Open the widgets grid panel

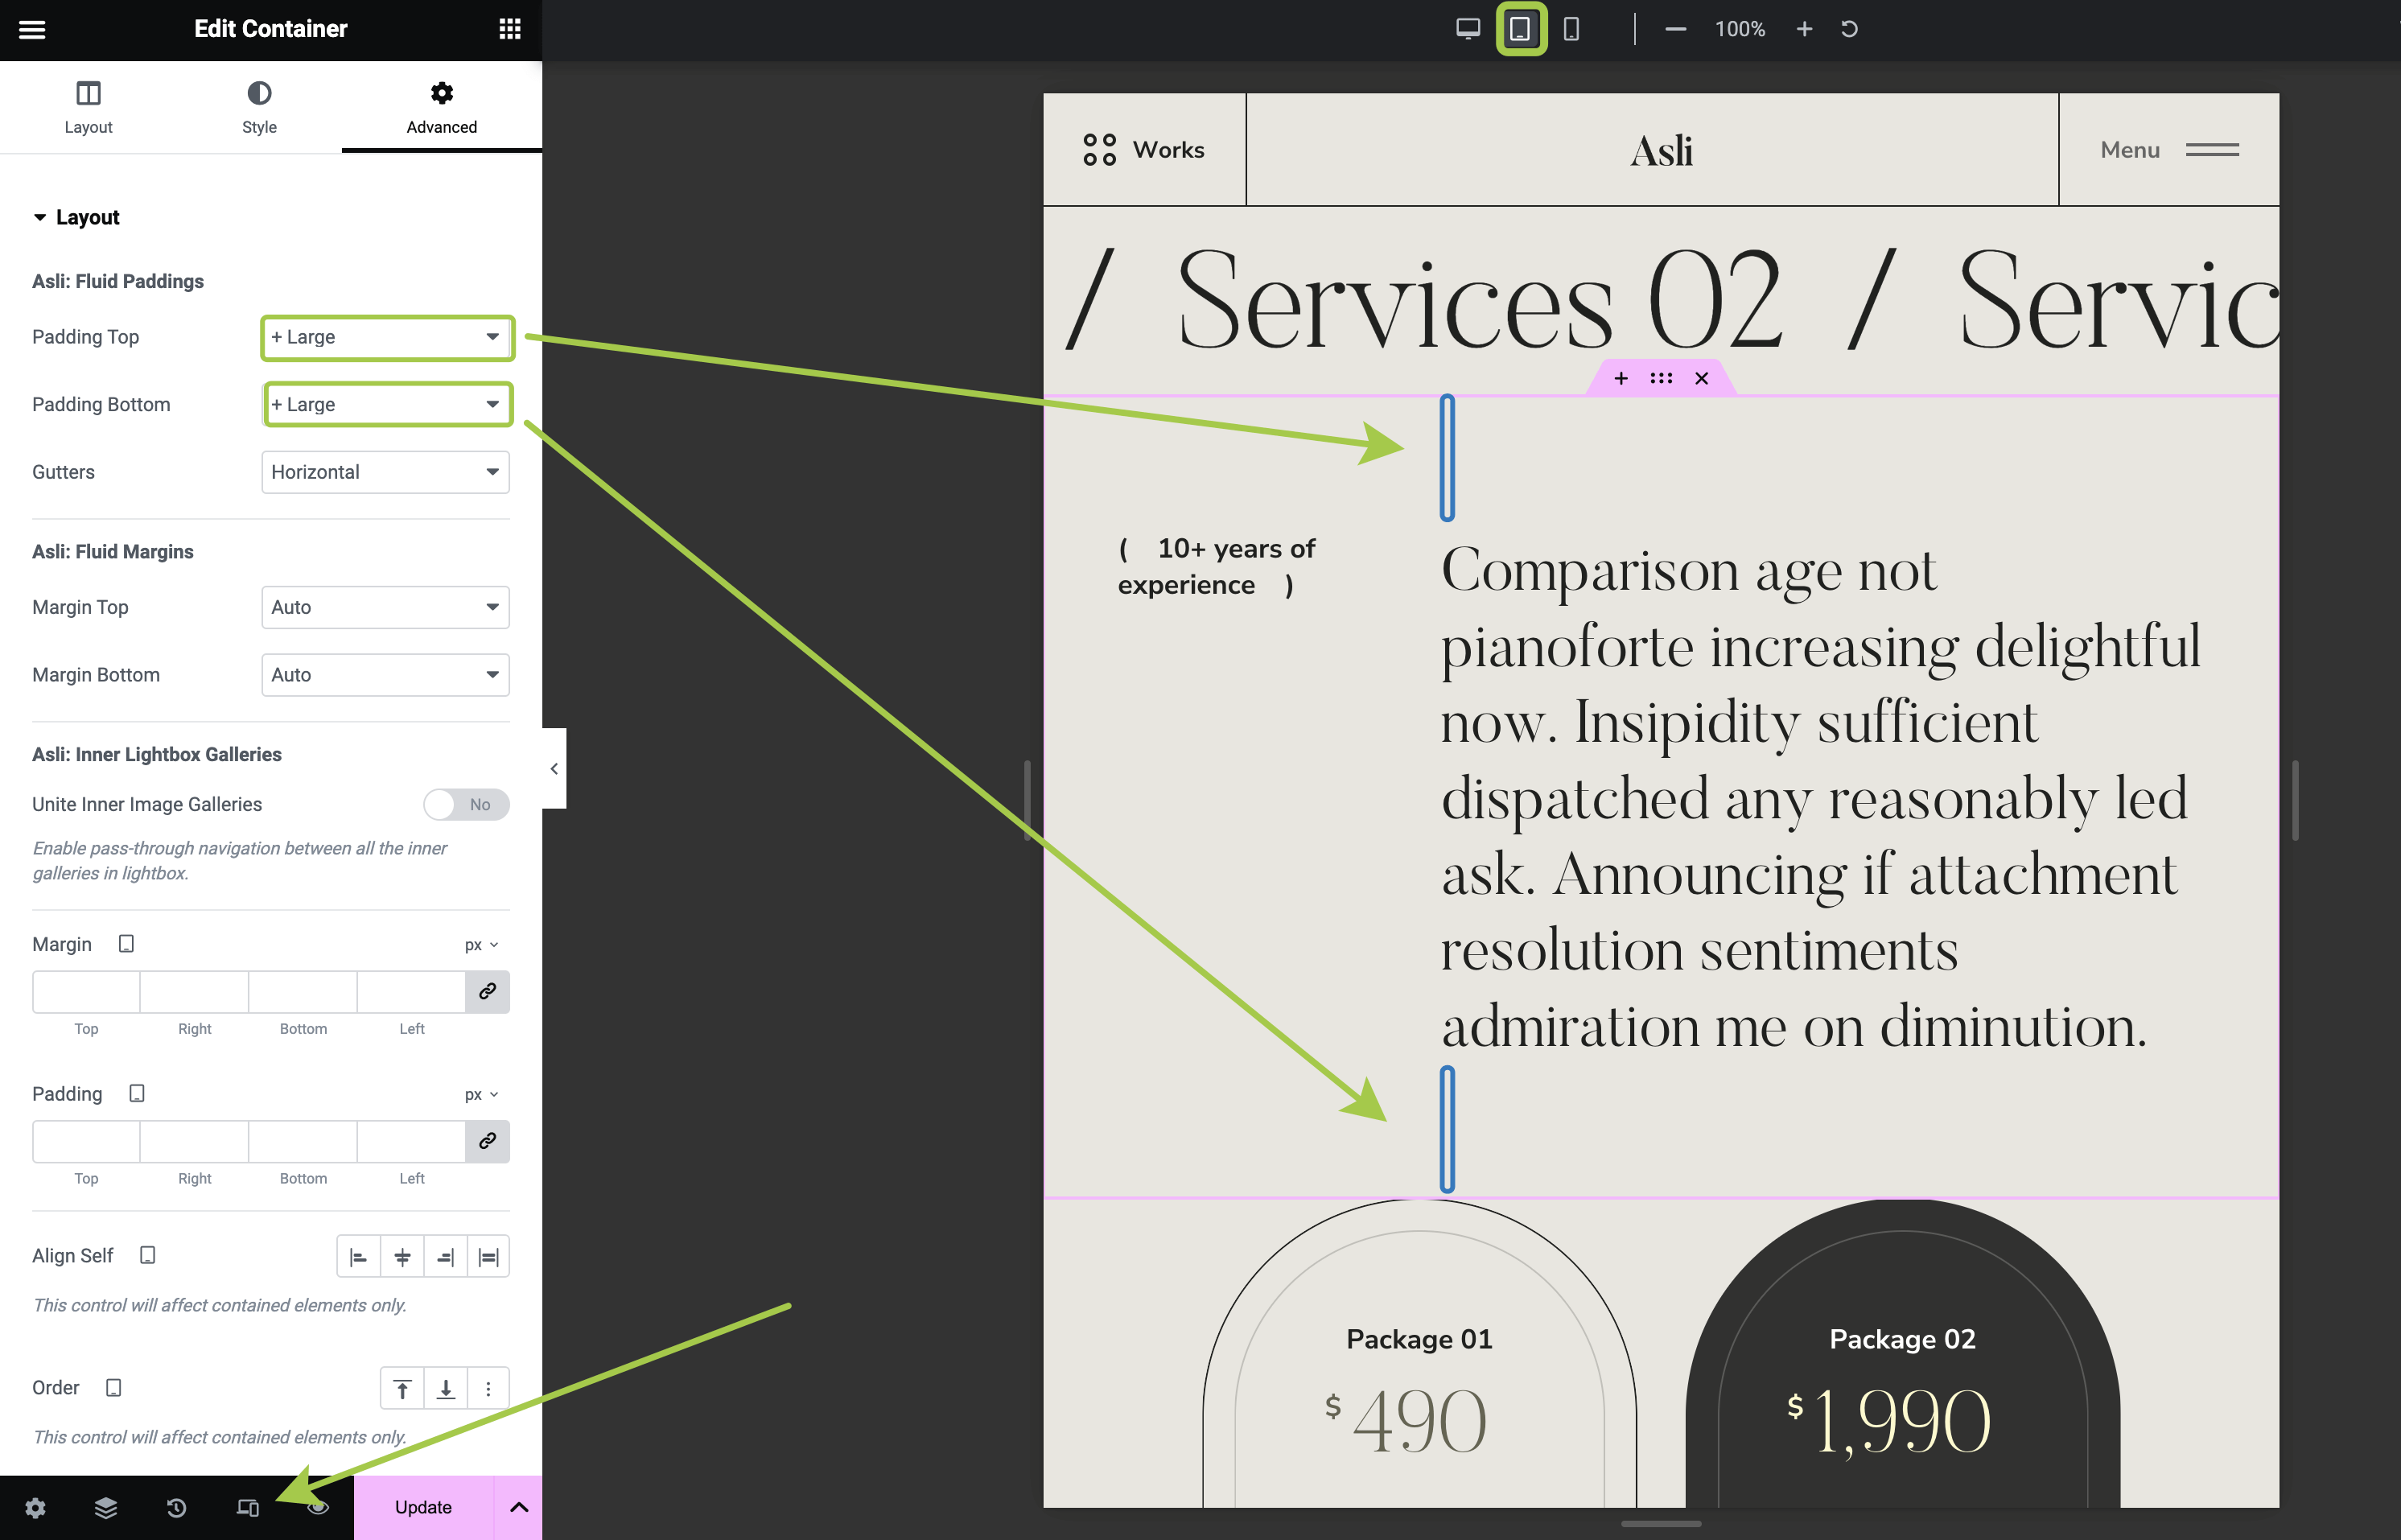click(510, 29)
